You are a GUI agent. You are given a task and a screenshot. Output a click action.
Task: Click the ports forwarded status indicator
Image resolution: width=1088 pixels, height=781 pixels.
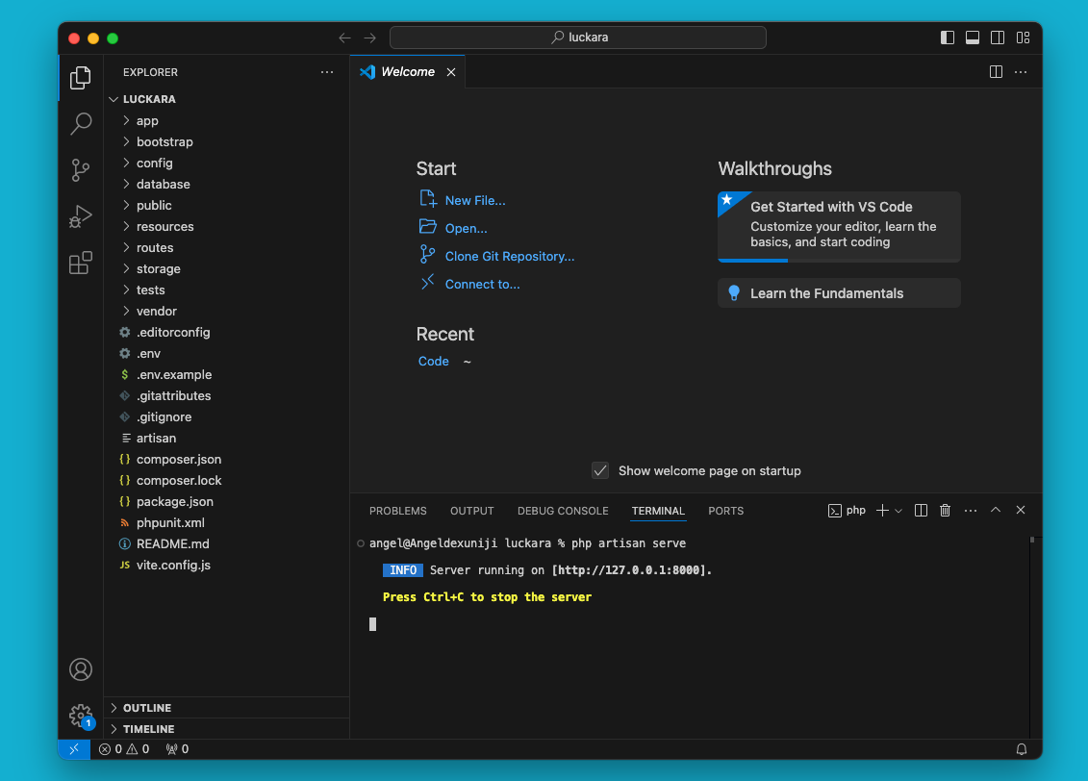[177, 749]
